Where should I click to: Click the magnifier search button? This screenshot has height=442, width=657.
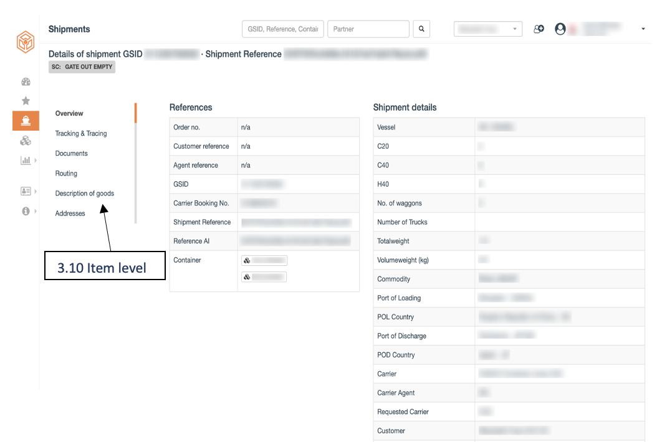click(x=421, y=29)
